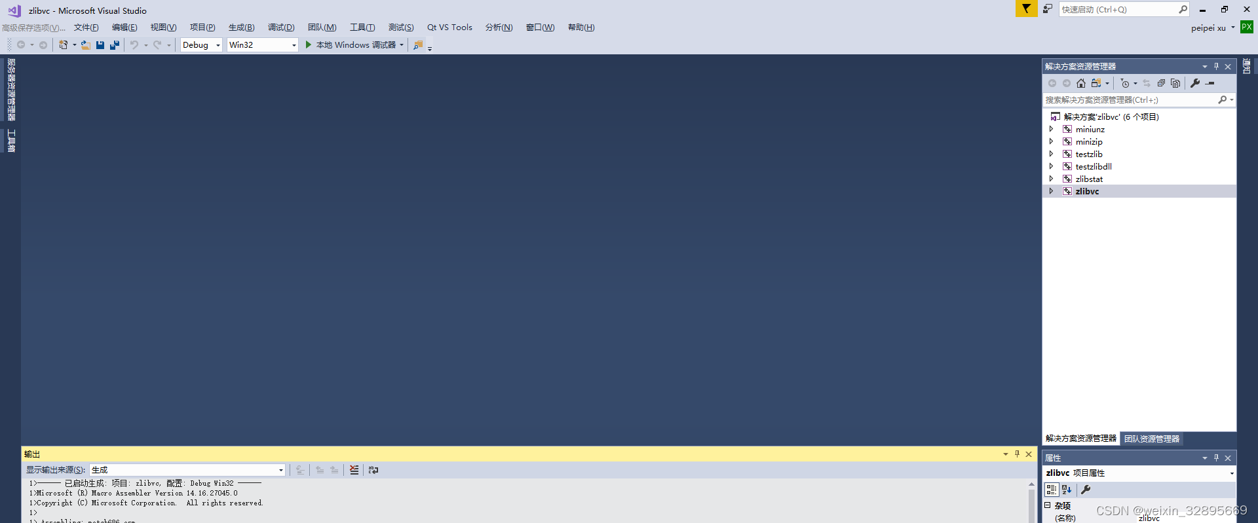Open the pending changes filter dropdown arrow
This screenshot has width=1258, height=523.
pos(1135,83)
